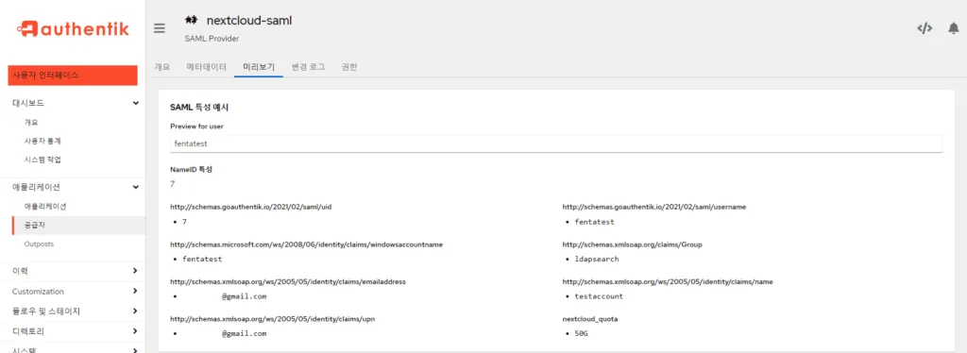Image resolution: width=967 pixels, height=353 pixels.
Task: Click the saml/uid attribute URL
Action: pyautogui.click(x=251, y=207)
